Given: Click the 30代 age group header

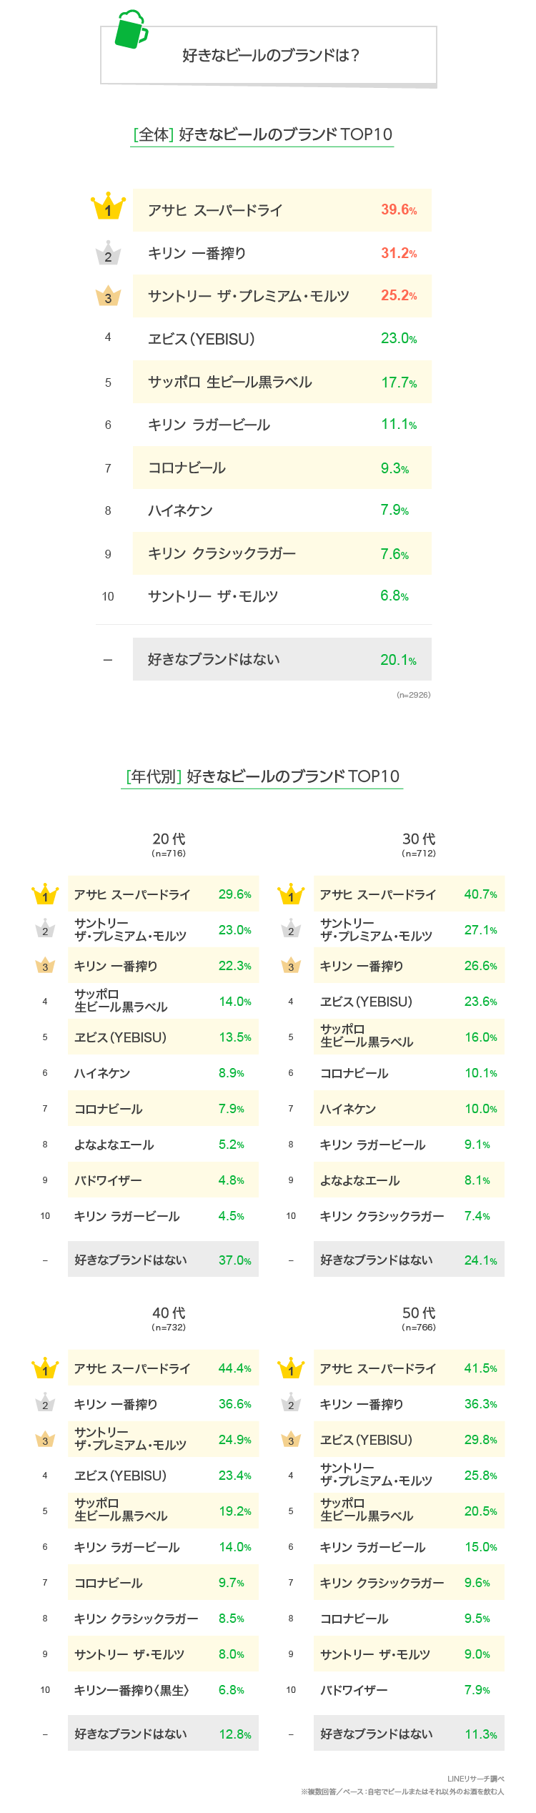Looking at the screenshot, I should point(419,844).
